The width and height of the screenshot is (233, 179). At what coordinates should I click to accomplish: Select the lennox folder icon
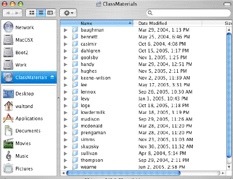(x=75, y=92)
